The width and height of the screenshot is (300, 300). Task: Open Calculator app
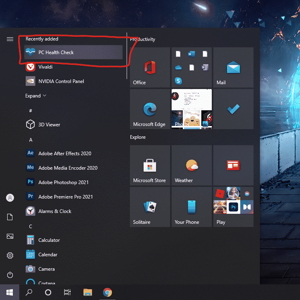73,240
